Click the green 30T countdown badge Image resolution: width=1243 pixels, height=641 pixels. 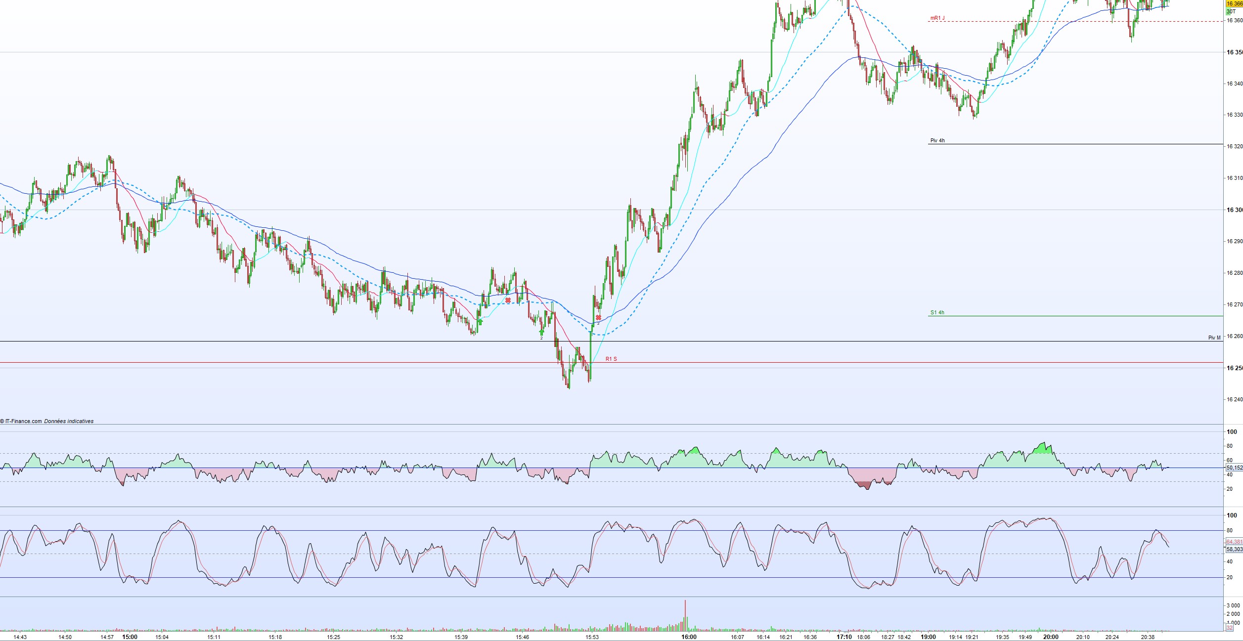tap(1231, 11)
